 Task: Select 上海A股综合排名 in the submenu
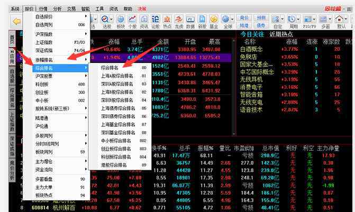pyautogui.click(x=120, y=76)
